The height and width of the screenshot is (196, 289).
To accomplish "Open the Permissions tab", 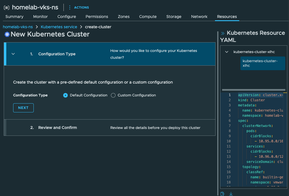I will click(x=97, y=17).
